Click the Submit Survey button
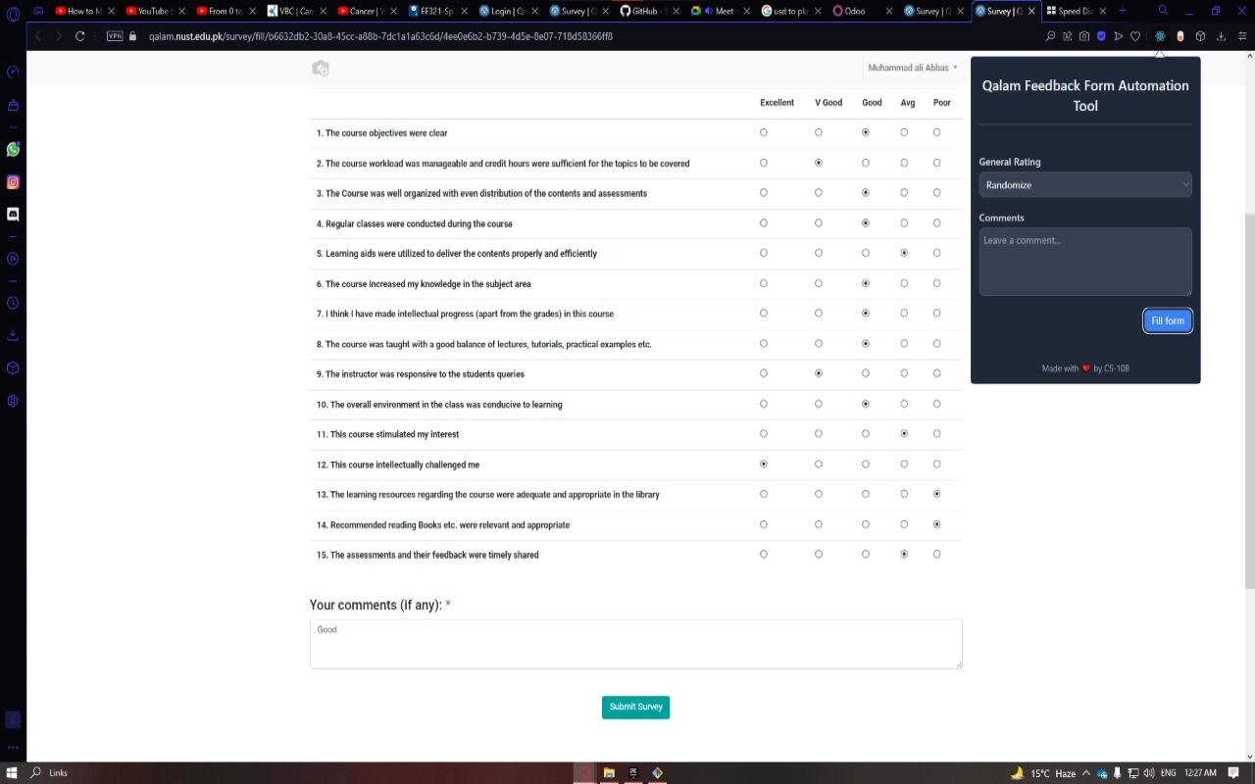 [x=635, y=707]
